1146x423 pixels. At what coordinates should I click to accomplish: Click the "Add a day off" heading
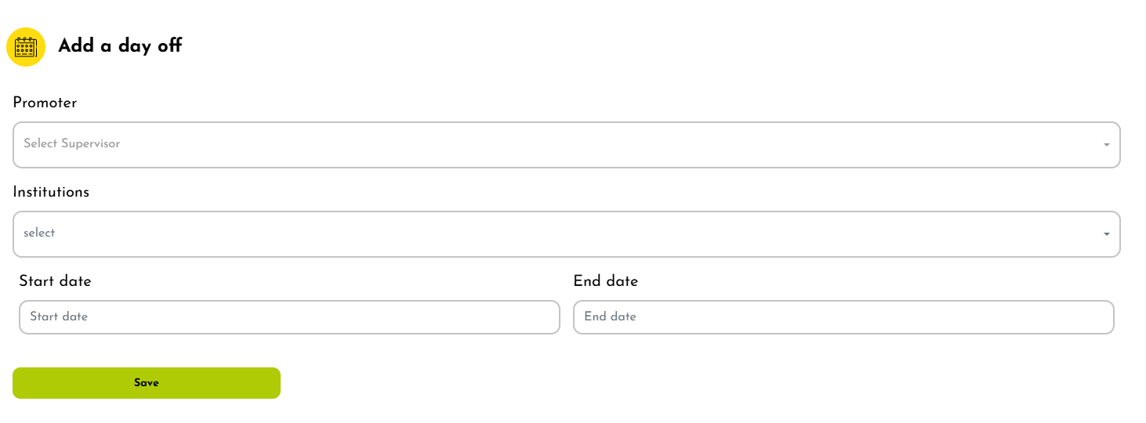(120, 45)
